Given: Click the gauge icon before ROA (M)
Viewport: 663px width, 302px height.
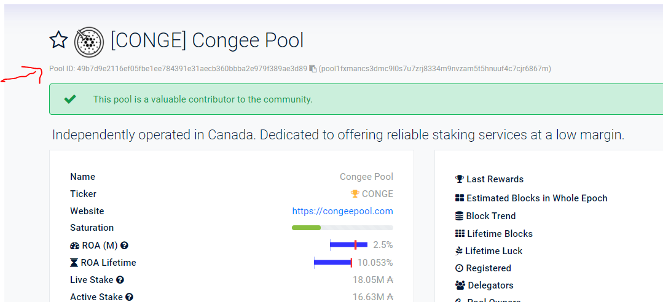Looking at the screenshot, I should click(75, 246).
